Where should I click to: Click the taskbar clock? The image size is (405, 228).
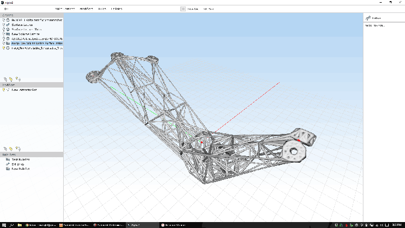pos(396,225)
